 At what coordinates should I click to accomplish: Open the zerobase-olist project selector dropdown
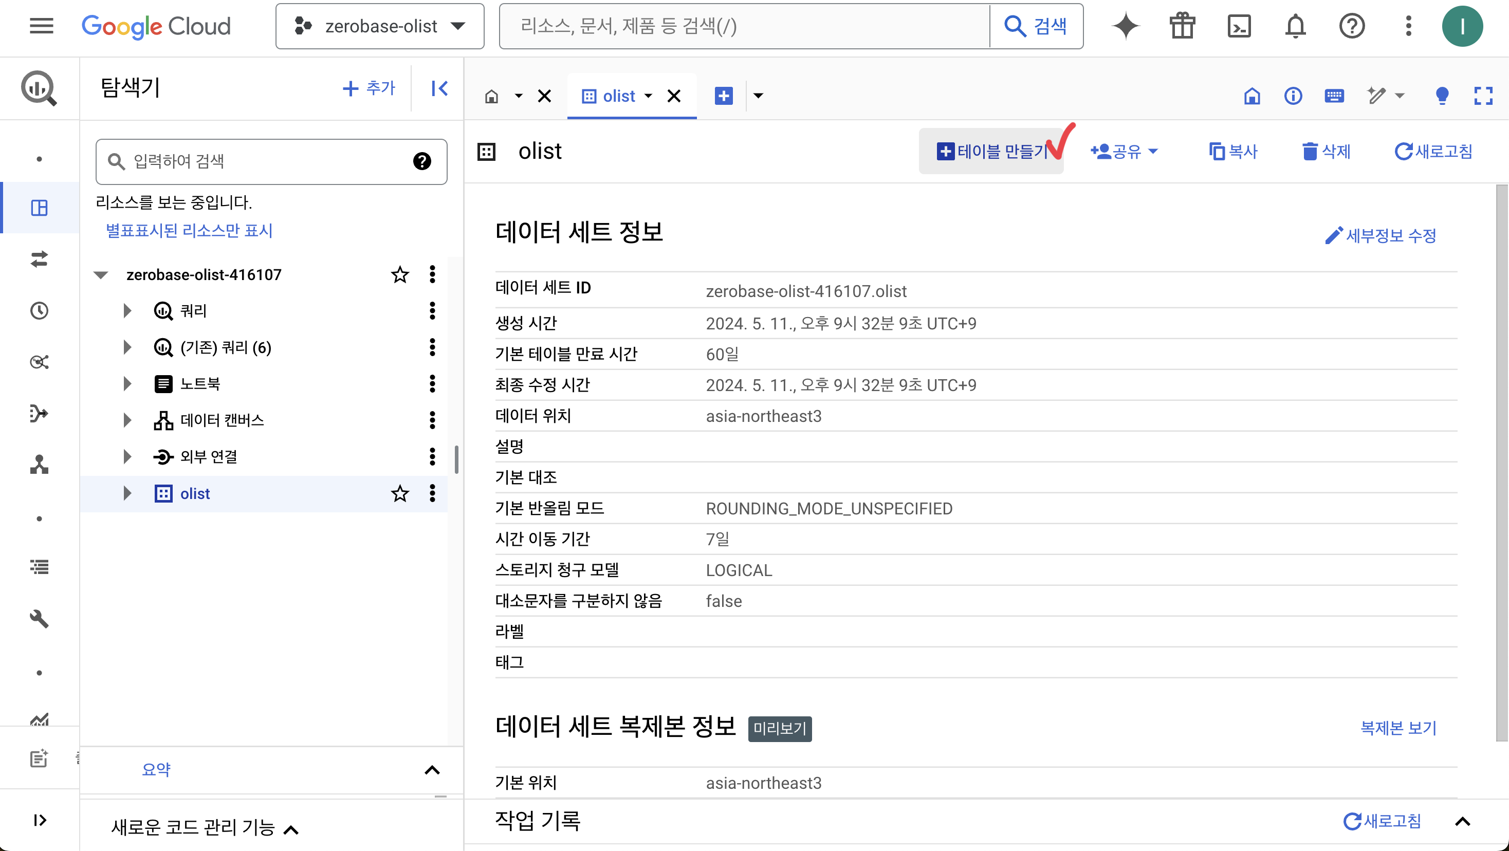tap(380, 26)
